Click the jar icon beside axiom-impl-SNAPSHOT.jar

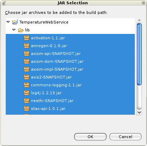pos(27,69)
